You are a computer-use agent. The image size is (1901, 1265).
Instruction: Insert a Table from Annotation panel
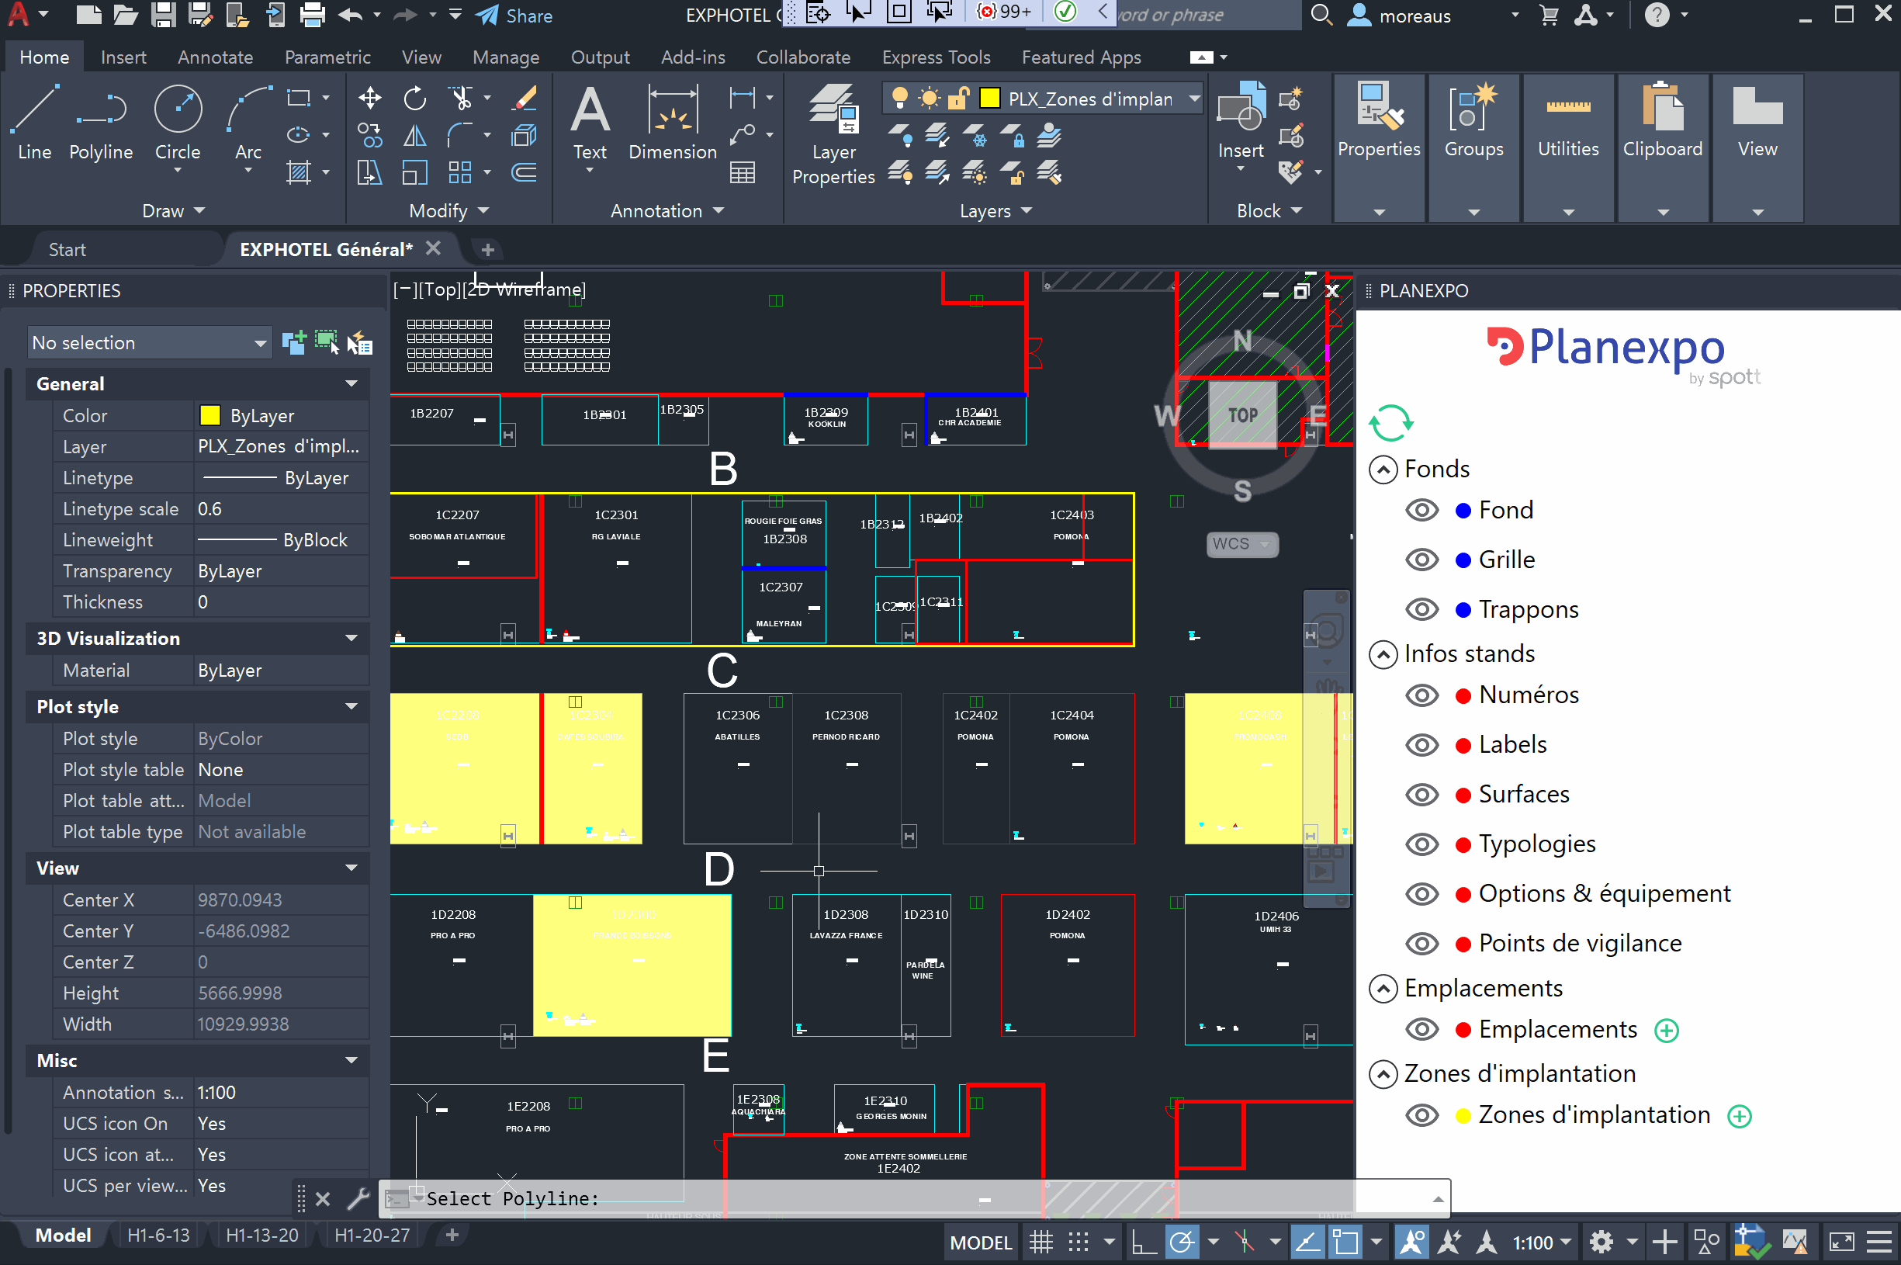click(742, 172)
